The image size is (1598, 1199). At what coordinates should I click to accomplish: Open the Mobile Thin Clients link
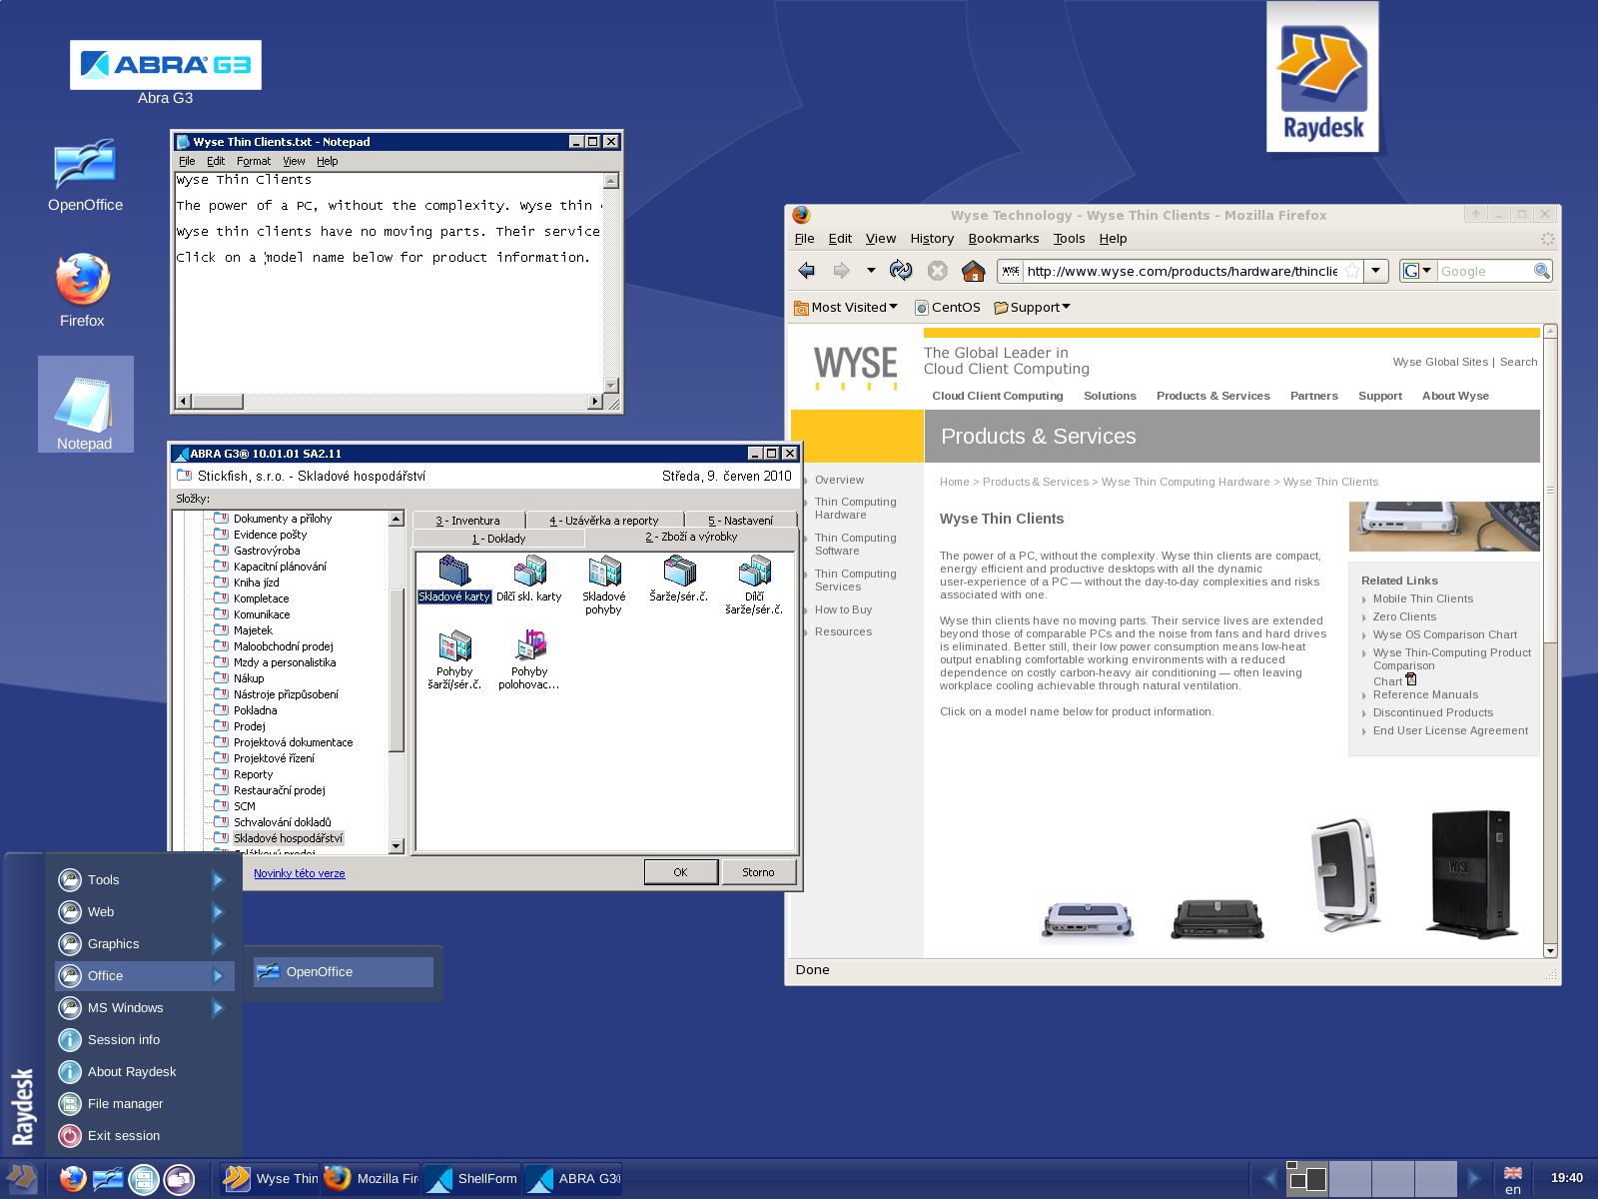point(1422,599)
